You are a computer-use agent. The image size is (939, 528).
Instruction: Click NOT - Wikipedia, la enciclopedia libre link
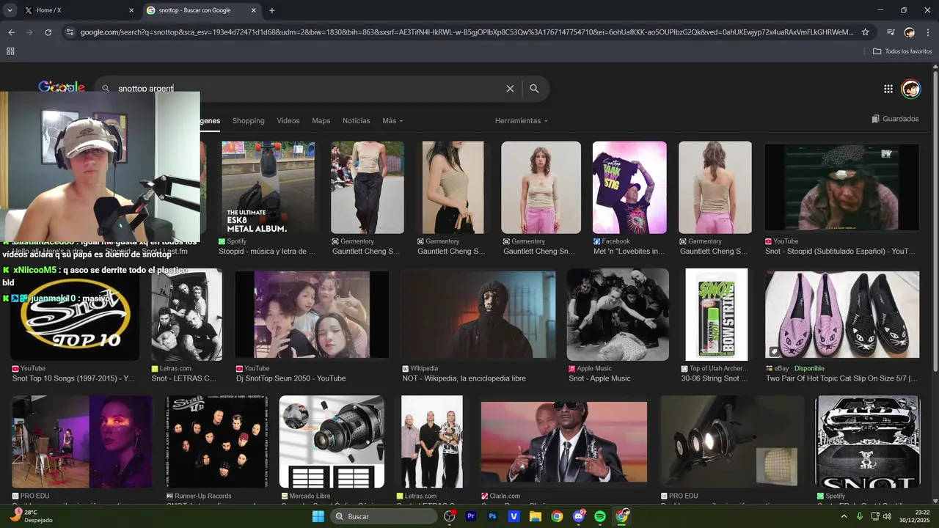[464, 379]
